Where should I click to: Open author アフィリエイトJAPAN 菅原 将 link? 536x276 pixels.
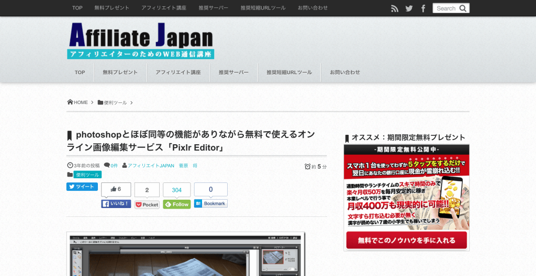pyautogui.click(x=162, y=166)
